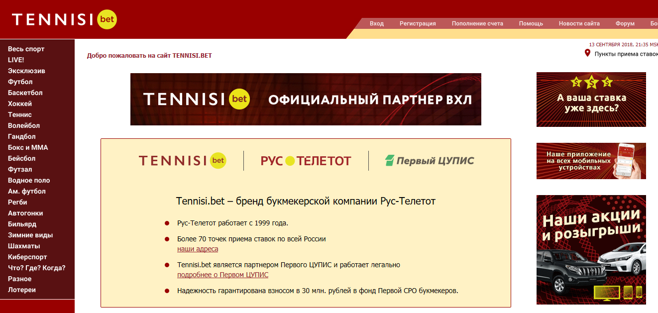Click the Официальный партнер ВХЛ banner
The image size is (658, 313).
click(x=306, y=99)
